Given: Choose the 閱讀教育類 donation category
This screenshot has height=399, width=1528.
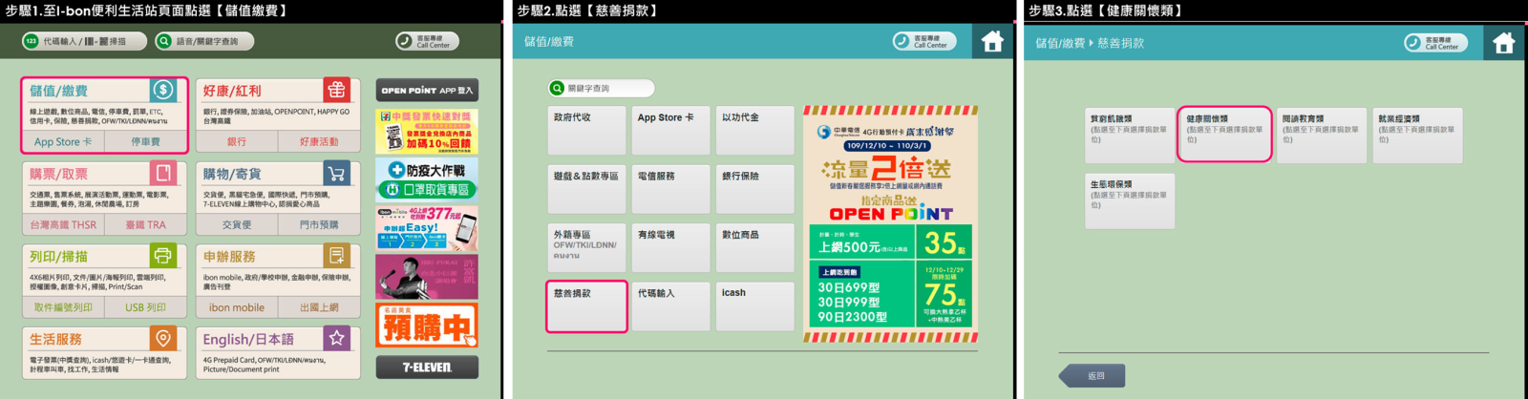Looking at the screenshot, I should pyautogui.click(x=1322, y=136).
